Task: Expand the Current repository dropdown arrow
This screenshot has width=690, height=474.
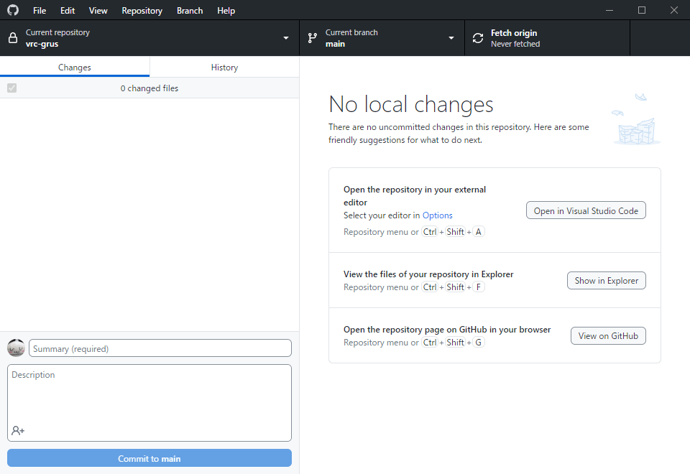Action: (x=286, y=38)
